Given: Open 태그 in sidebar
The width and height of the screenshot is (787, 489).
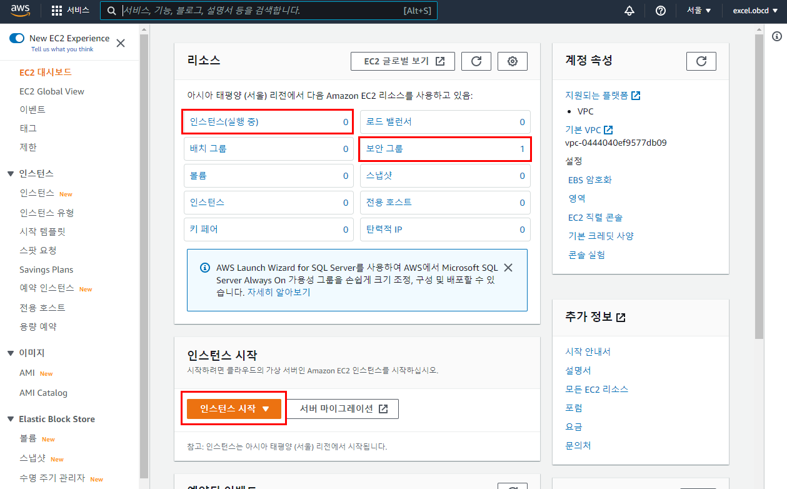Looking at the screenshot, I should pyautogui.click(x=28, y=128).
